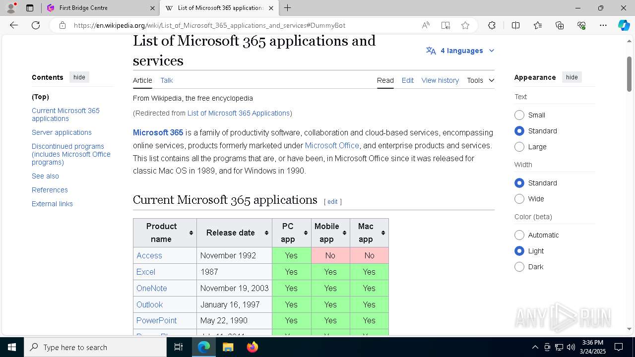Viewport: 635px width, 357px height.
Task: Switch to the Read tab
Action: click(x=385, y=80)
